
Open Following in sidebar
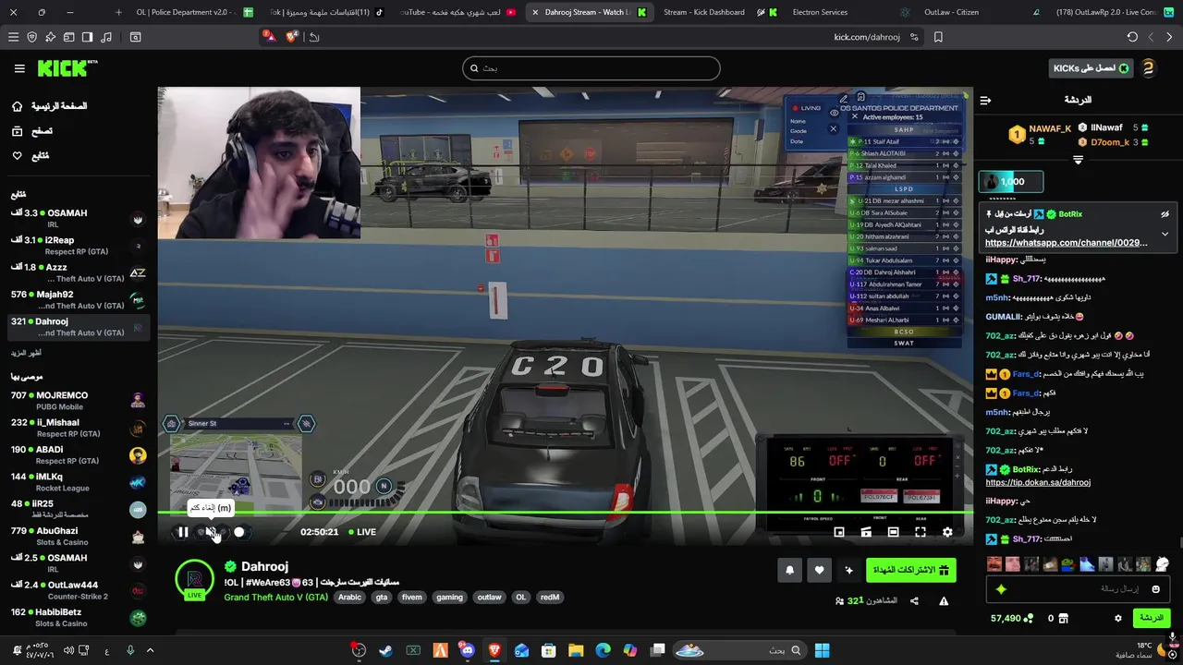[30, 155]
